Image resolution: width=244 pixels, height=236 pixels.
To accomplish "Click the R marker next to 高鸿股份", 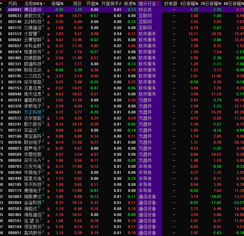I will (49, 233).
